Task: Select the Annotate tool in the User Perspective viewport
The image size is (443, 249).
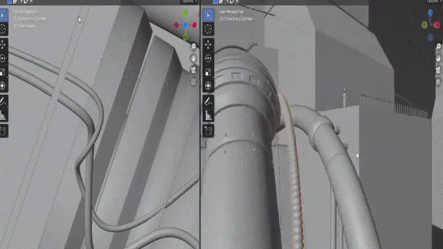Action: tap(208, 101)
